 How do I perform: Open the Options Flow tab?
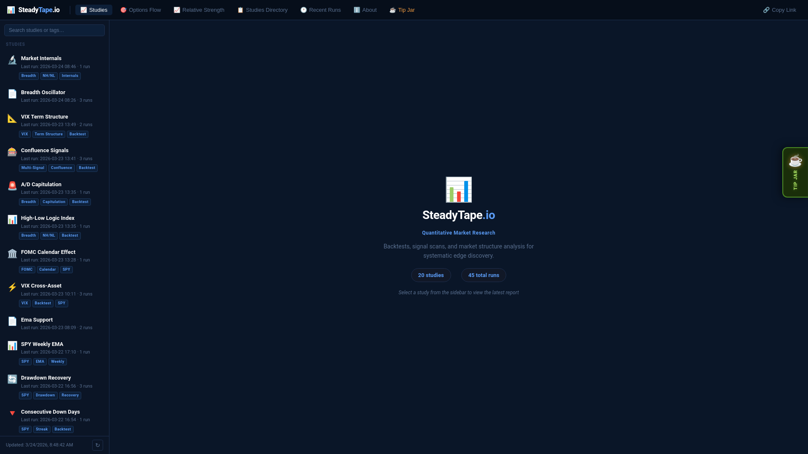coord(141,10)
